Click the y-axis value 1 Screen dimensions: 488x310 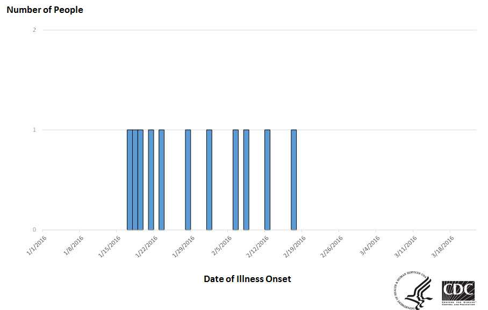point(34,129)
